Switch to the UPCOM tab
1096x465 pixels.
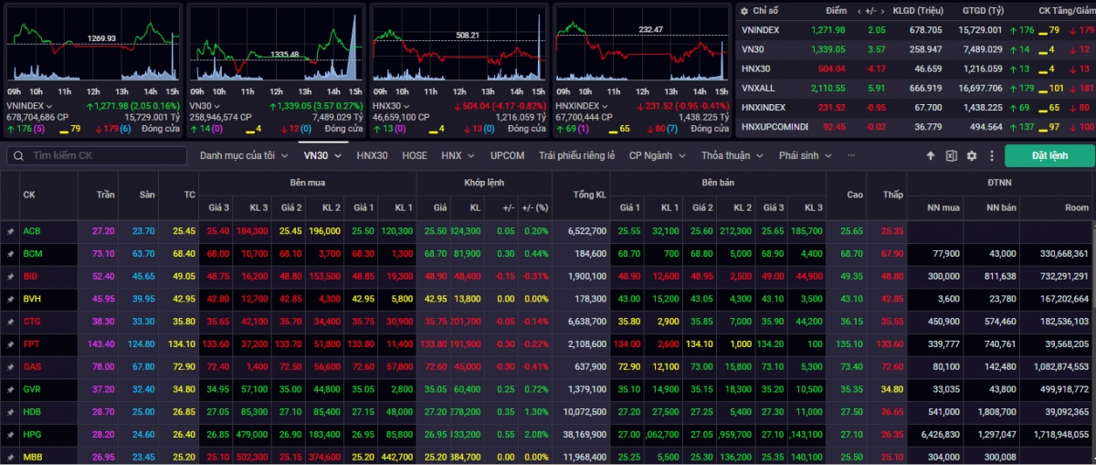[x=507, y=155]
